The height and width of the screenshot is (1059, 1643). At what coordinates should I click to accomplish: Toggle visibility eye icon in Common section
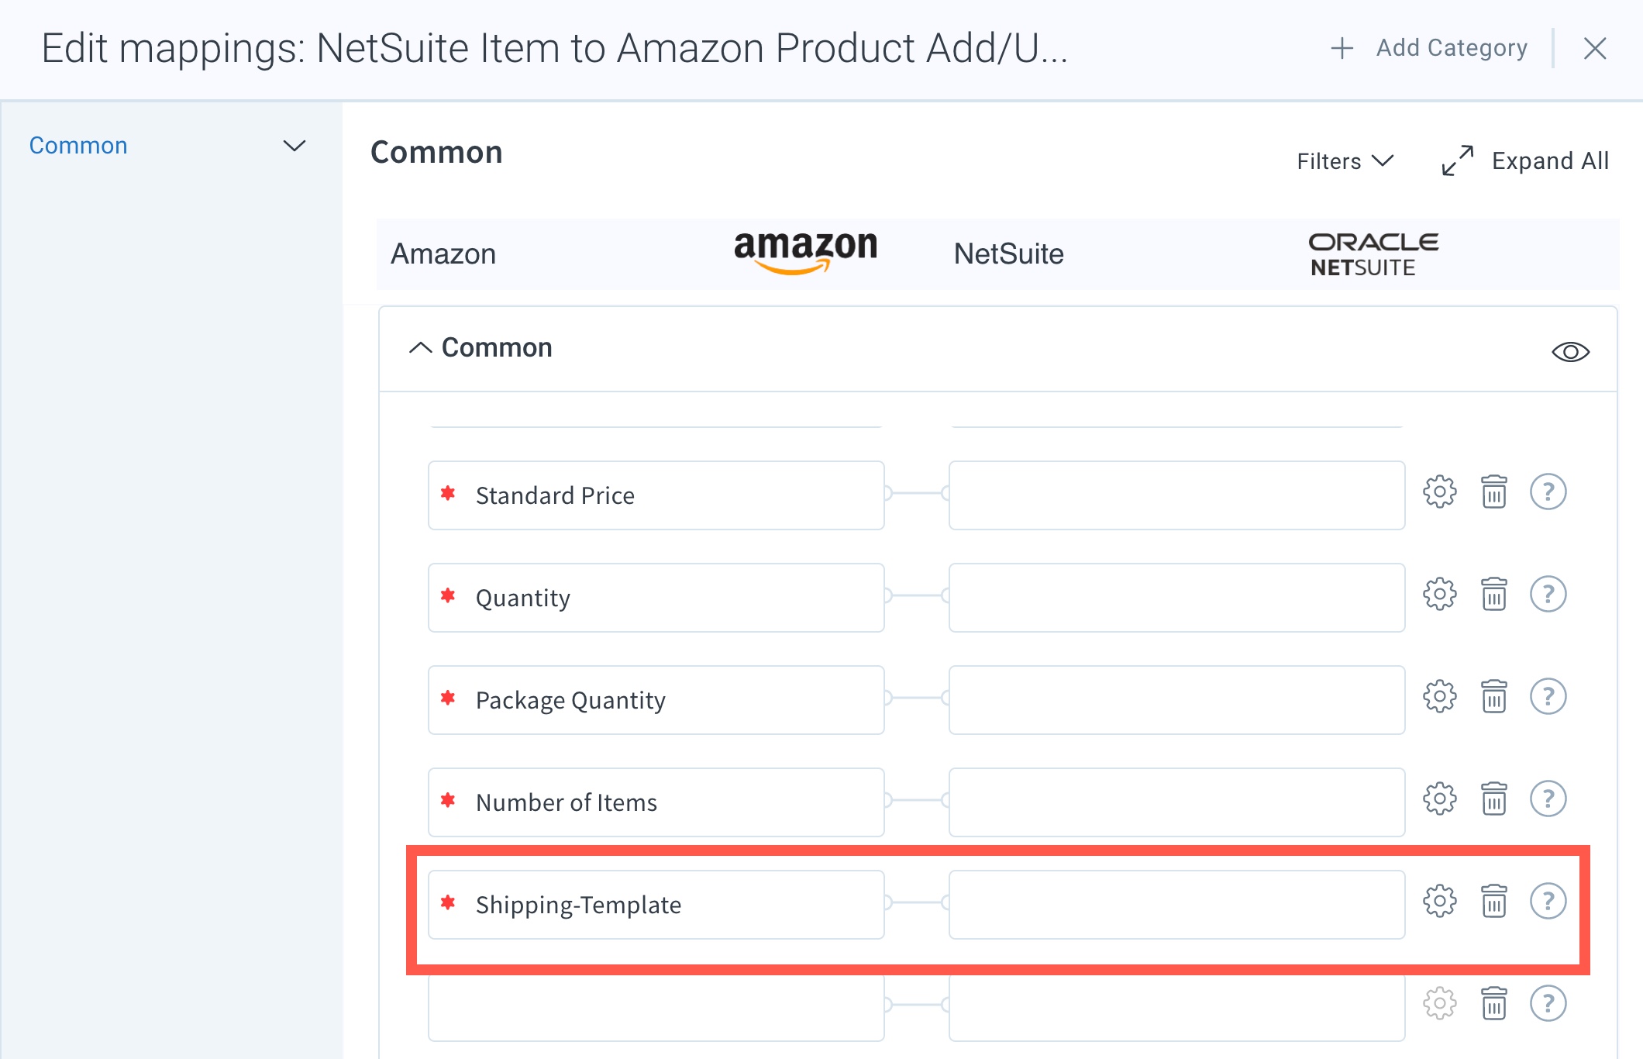(x=1570, y=352)
